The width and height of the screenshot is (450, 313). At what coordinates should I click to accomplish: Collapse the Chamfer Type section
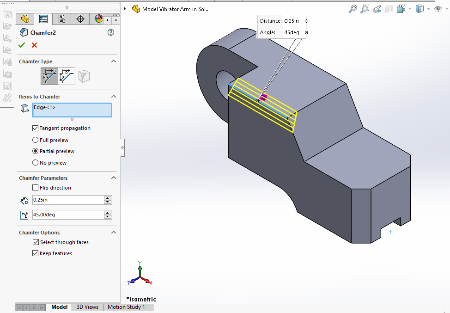113,61
